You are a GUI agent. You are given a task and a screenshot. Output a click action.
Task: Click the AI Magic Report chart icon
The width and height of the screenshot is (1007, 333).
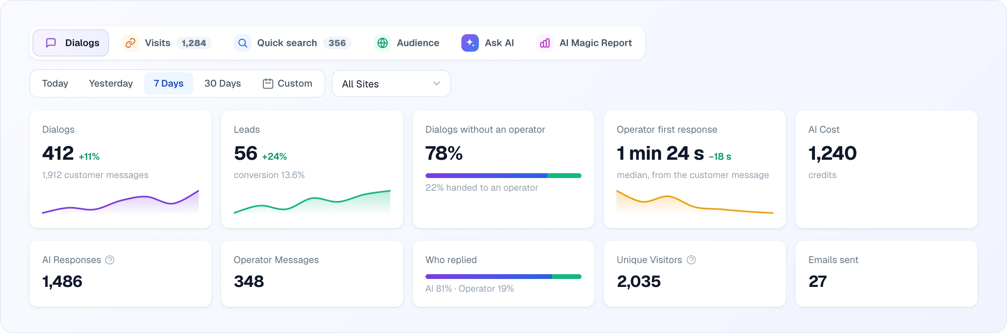pos(545,43)
